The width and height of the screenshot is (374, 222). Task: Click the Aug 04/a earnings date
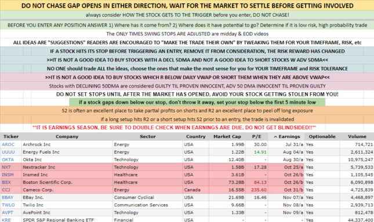293,152
